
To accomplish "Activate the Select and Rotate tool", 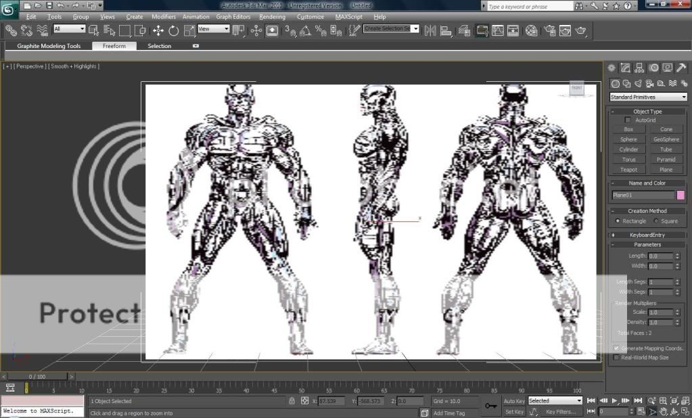I will coord(173,30).
